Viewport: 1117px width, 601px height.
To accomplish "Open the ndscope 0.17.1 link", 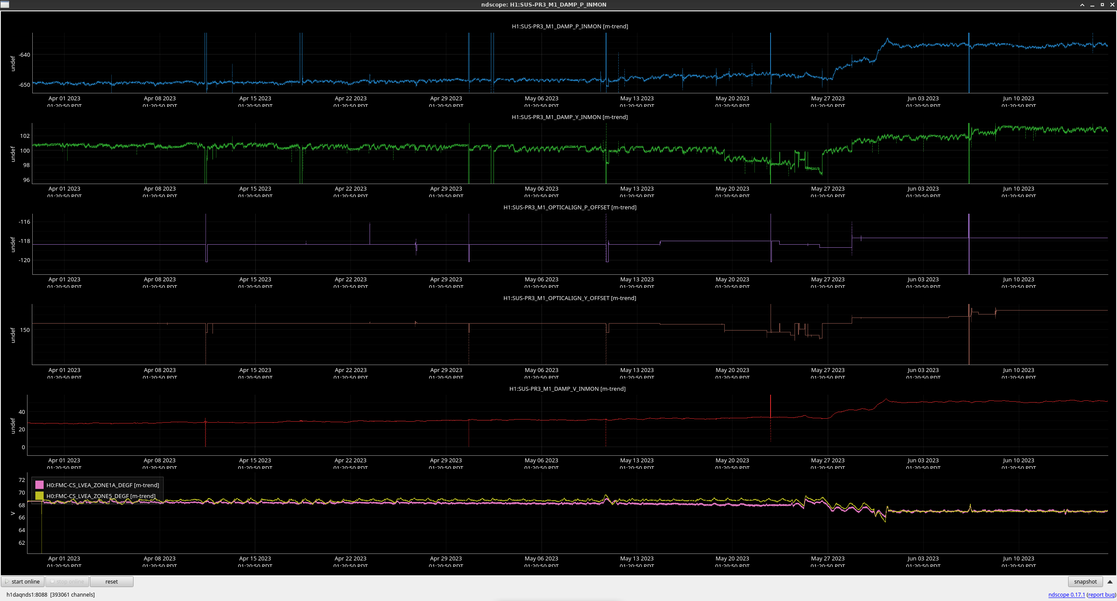I will pyautogui.click(x=1066, y=594).
